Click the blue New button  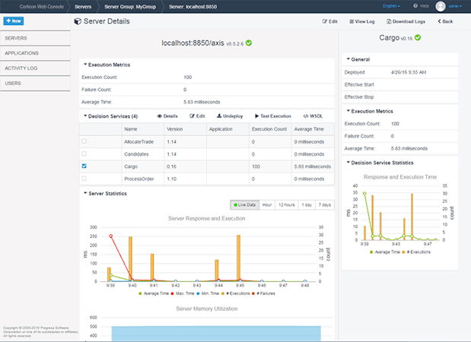tap(14, 21)
